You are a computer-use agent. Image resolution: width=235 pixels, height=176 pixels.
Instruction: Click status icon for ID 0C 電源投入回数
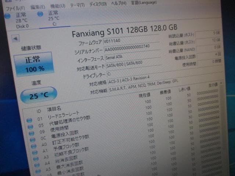(x=32, y=139)
